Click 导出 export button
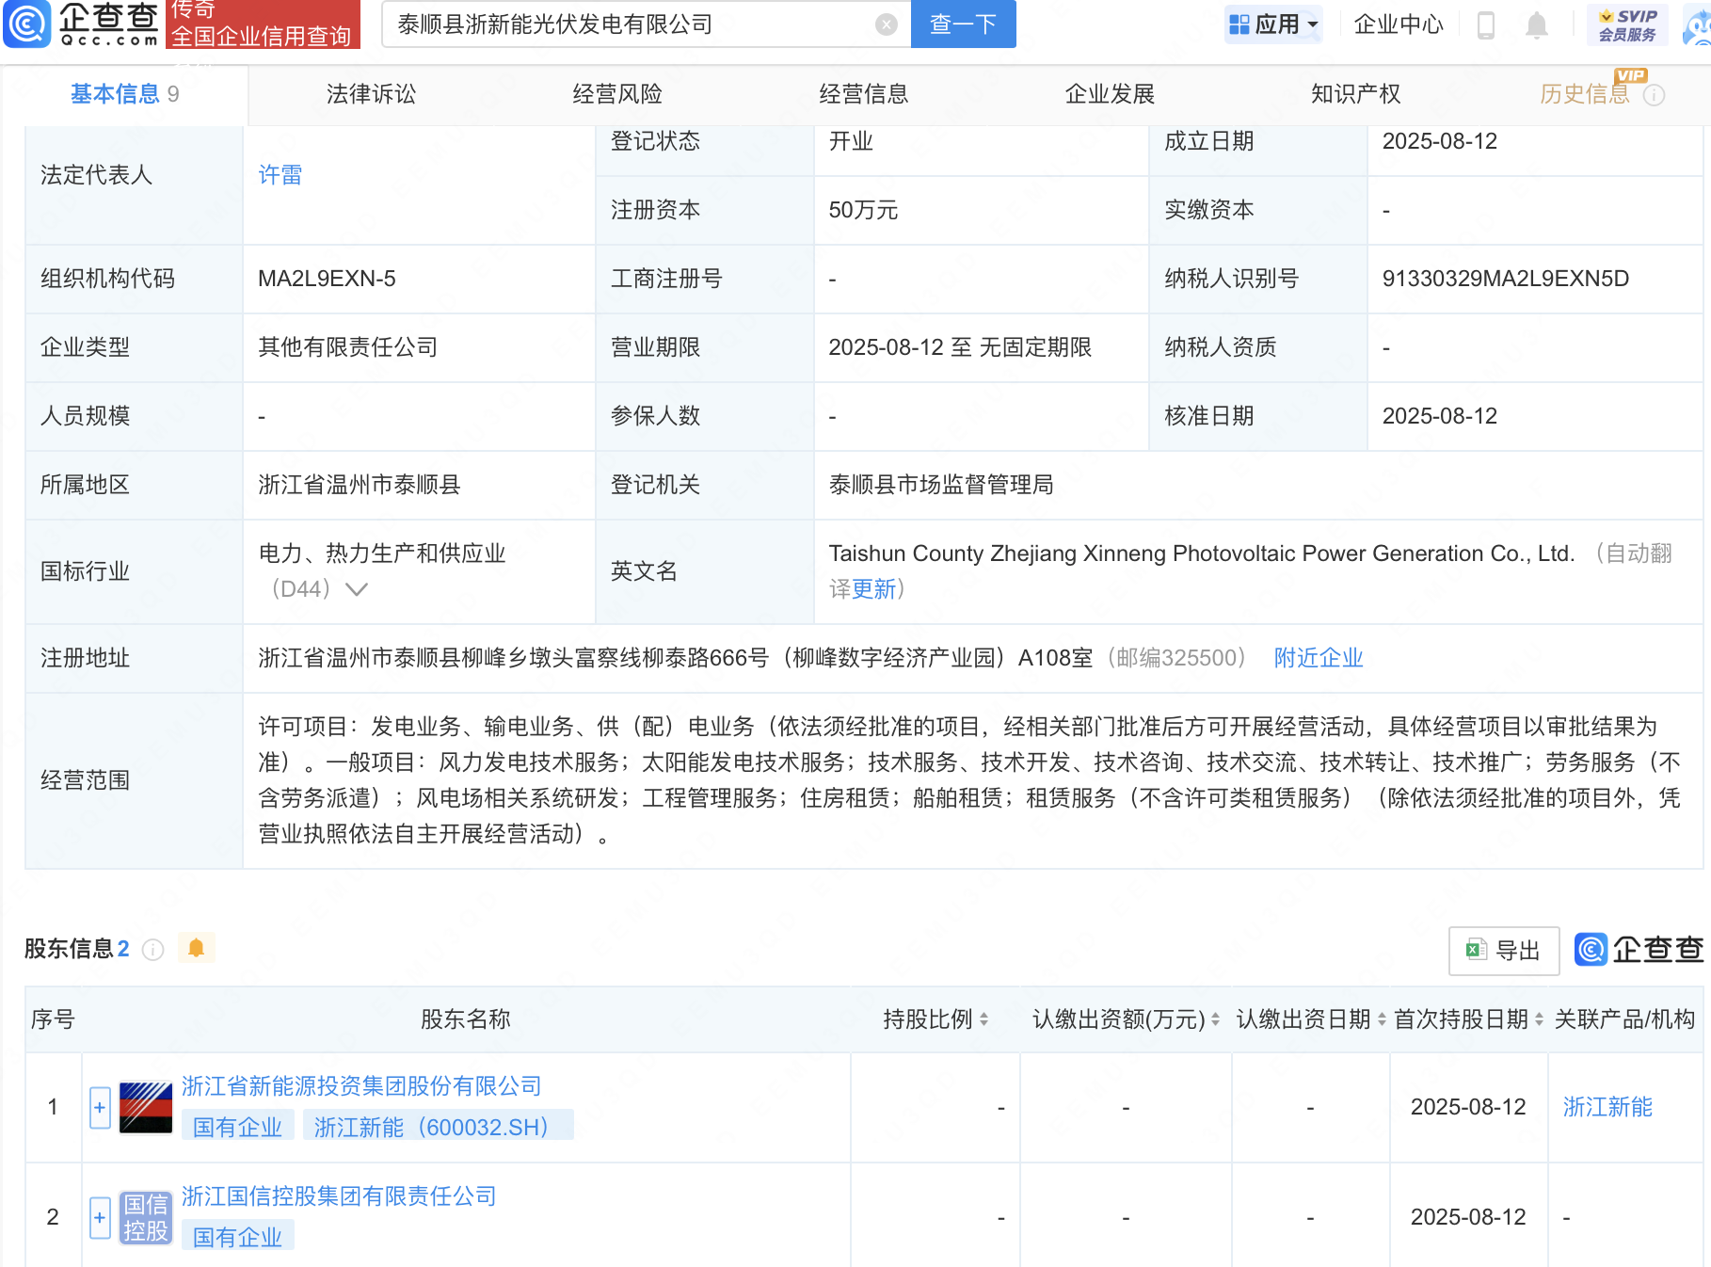The height and width of the screenshot is (1267, 1711). pos(1504,951)
